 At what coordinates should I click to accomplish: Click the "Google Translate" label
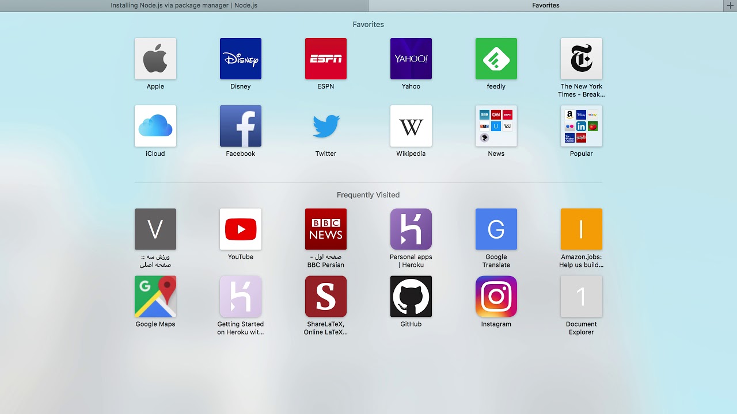(x=496, y=261)
